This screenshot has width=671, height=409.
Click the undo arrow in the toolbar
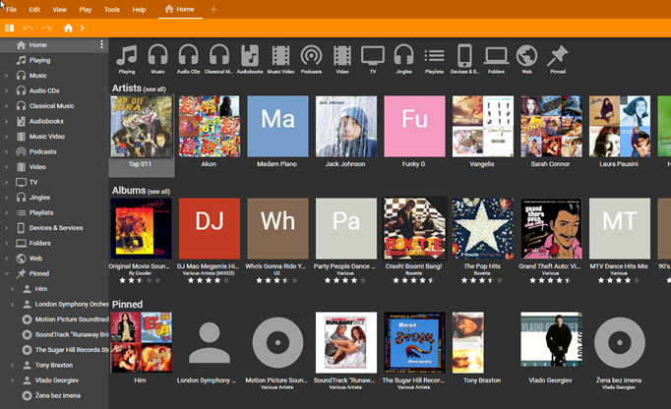[x=28, y=28]
